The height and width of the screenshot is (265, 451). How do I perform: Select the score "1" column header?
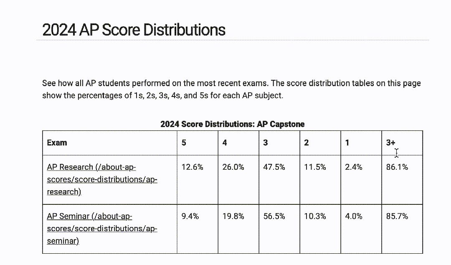[347, 143]
